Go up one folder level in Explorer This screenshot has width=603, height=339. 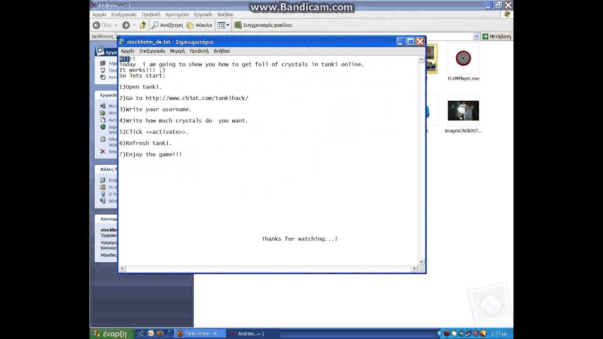coord(143,25)
